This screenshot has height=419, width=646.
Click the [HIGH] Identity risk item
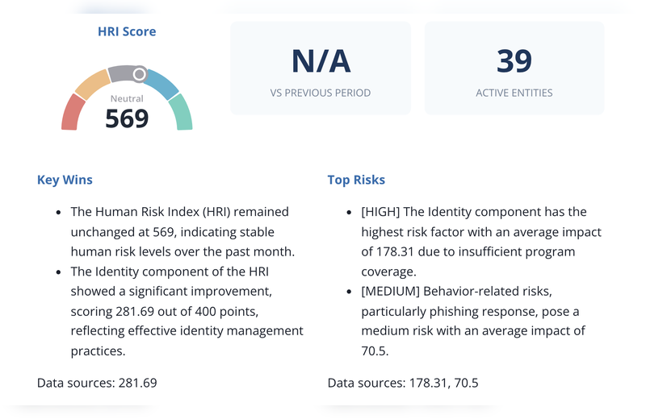(480, 242)
